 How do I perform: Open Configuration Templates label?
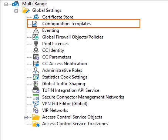tap(66, 24)
